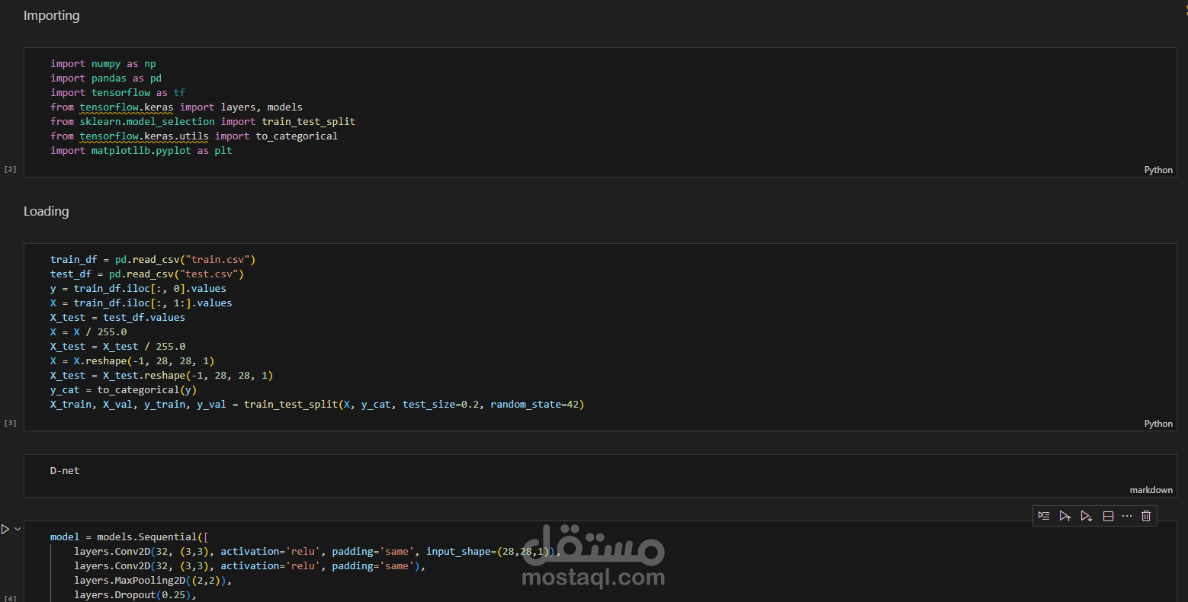Click the train_df read_csv line

153,260
